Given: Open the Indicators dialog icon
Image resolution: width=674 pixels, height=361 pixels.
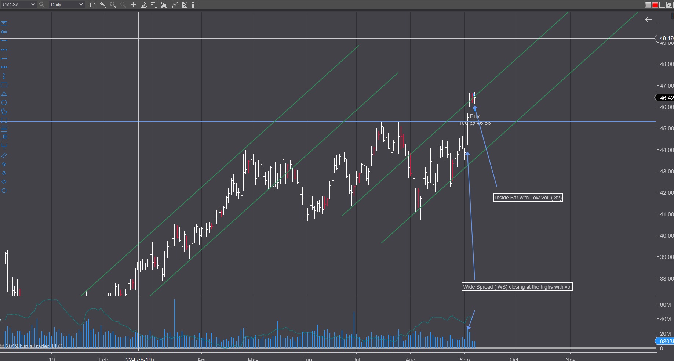Looking at the screenshot, I should tap(164, 5).
